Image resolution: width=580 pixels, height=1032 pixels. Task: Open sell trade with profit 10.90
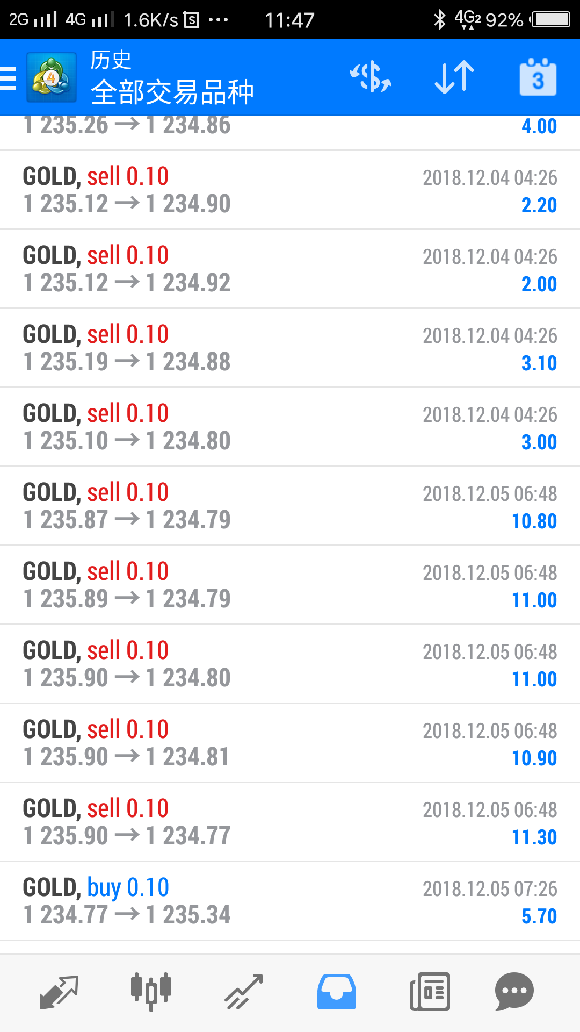pos(290,743)
